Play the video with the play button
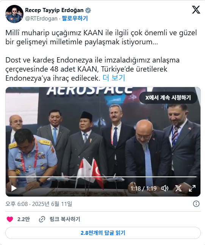Image resolution: width=205 pixels, height=245 pixels. [14, 188]
